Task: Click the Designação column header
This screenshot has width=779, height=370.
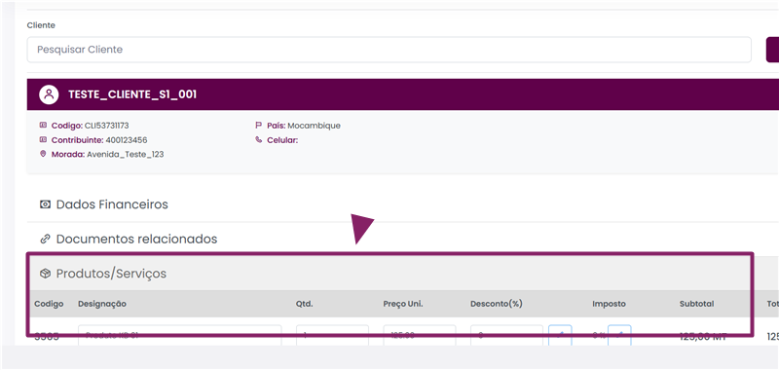Action: pyautogui.click(x=102, y=304)
